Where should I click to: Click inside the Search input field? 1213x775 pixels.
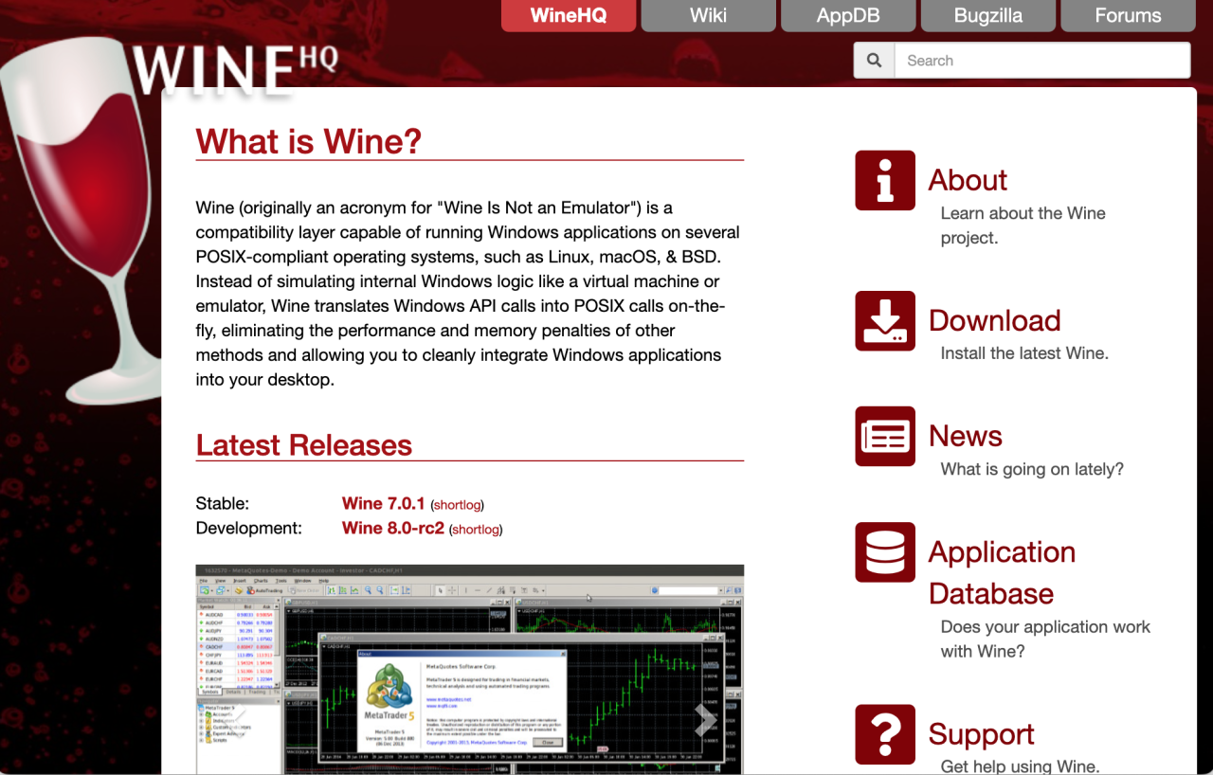pyautogui.click(x=1042, y=60)
